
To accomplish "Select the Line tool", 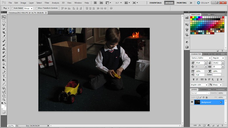I will point(4,84).
